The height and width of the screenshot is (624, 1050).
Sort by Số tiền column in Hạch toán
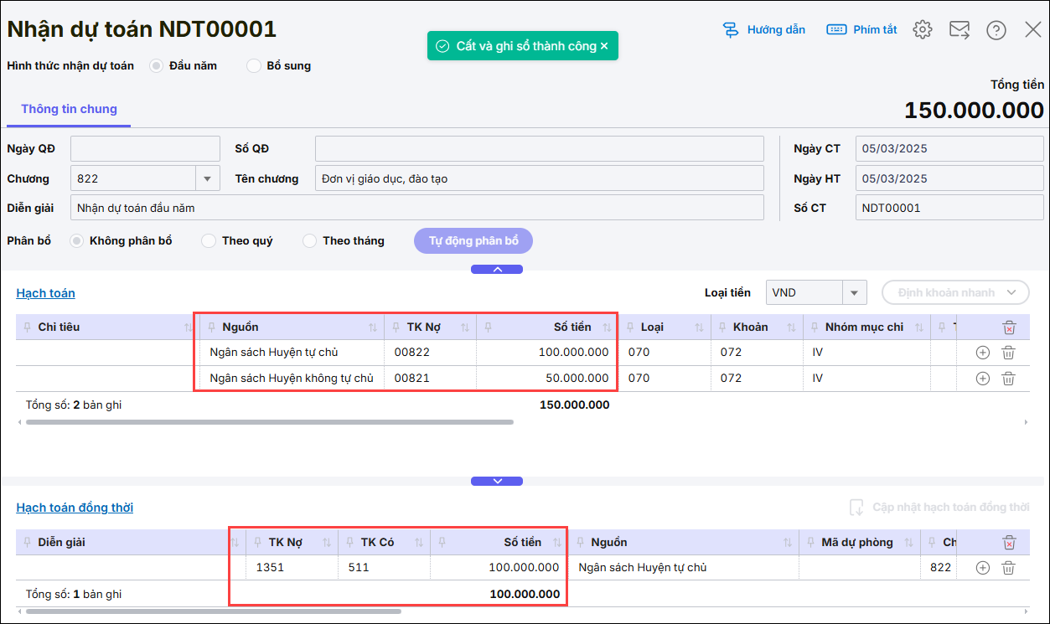[607, 327]
